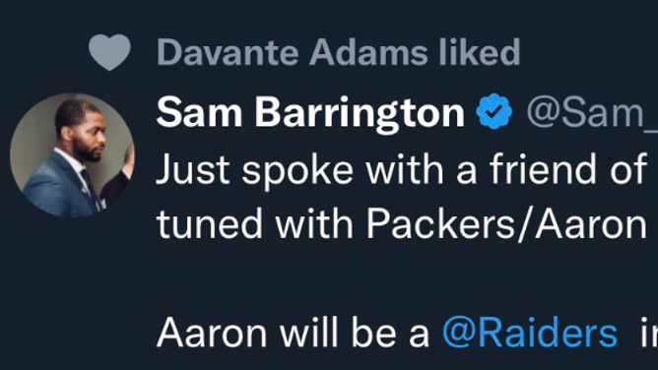Viewport: 658px width, 370px height.
Task: Click the gray heart liked icon
Action: (x=109, y=52)
